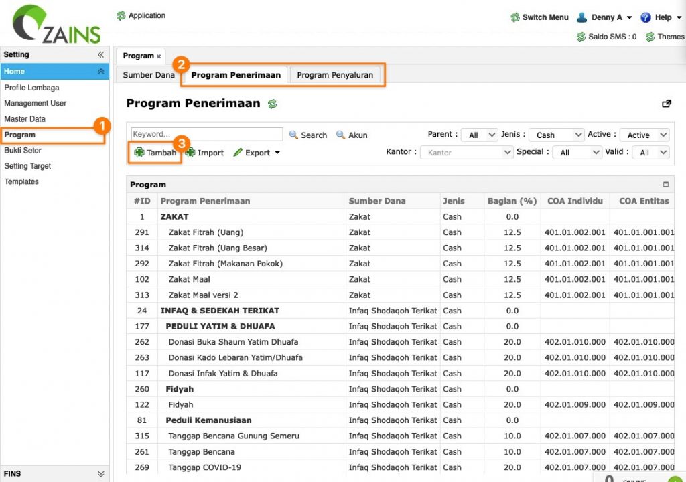Click the Help question mark icon

coord(645,17)
